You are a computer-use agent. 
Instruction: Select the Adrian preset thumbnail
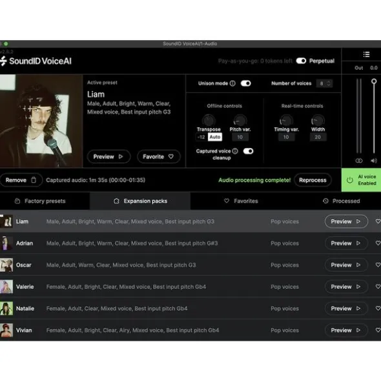click(6, 243)
